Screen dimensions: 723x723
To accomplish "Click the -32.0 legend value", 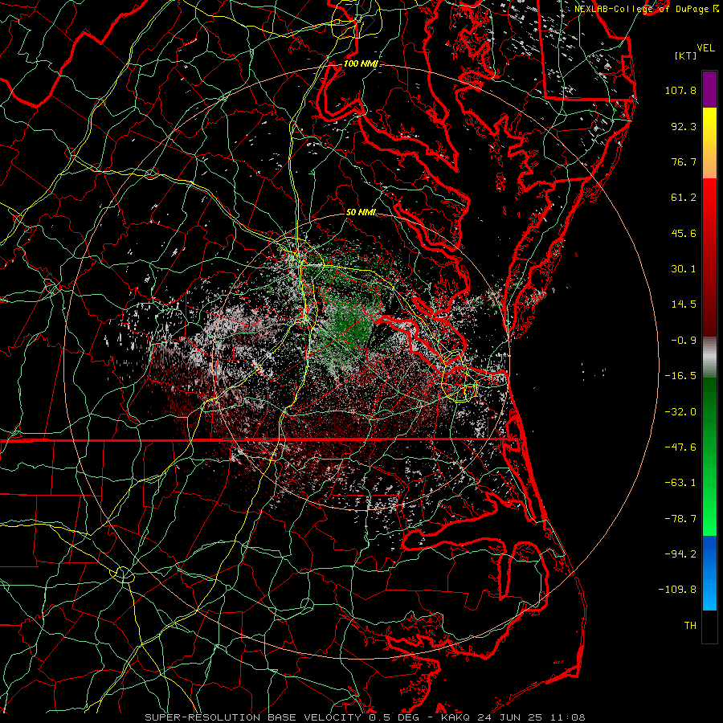I will 680,412.
